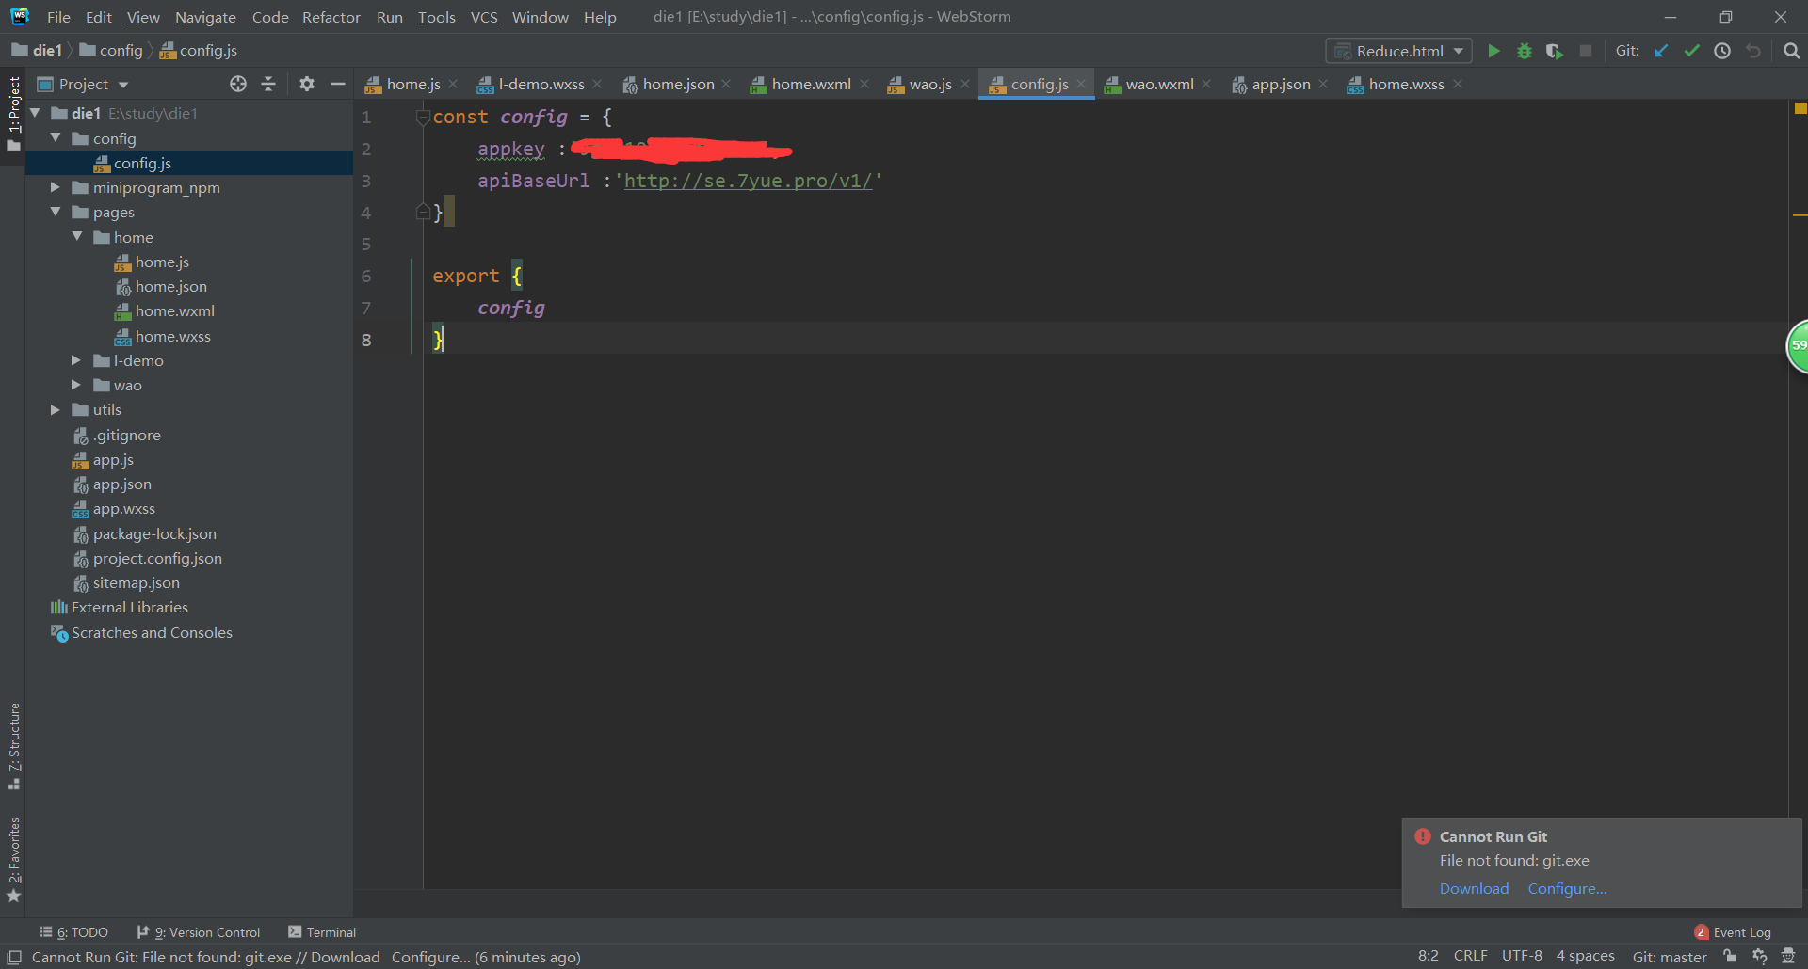Expand the wao folder

(x=77, y=385)
